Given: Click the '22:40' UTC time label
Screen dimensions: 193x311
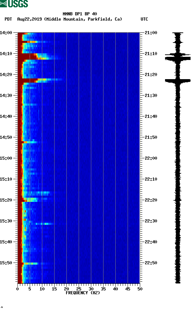Looking at the screenshot, I should click(151, 242).
